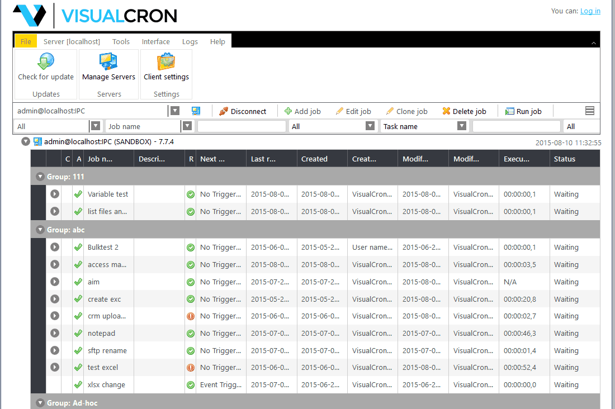Click the Delete job button

pos(465,111)
